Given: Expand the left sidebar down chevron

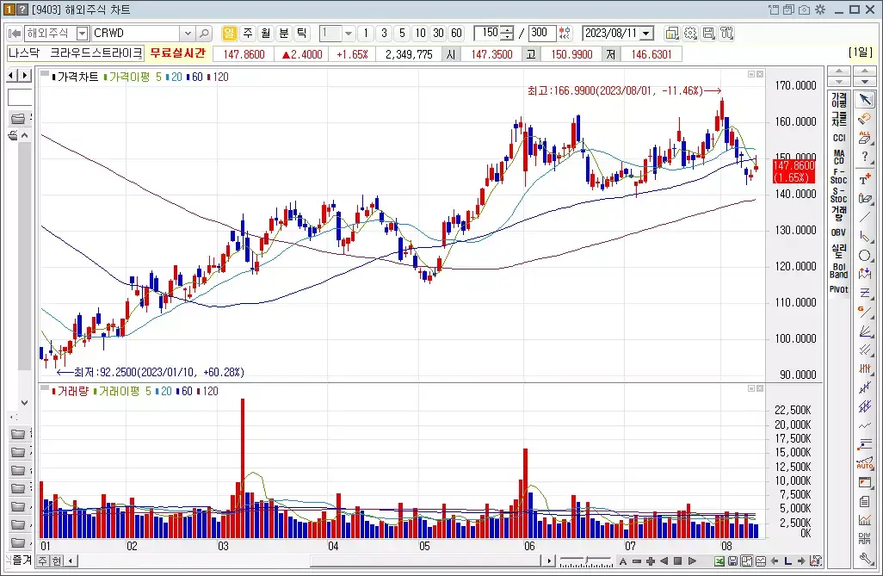Looking at the screenshot, I should click(24, 402).
